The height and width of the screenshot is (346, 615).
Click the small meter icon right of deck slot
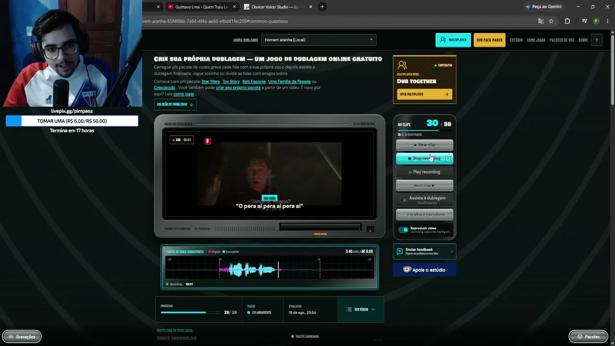(x=370, y=229)
